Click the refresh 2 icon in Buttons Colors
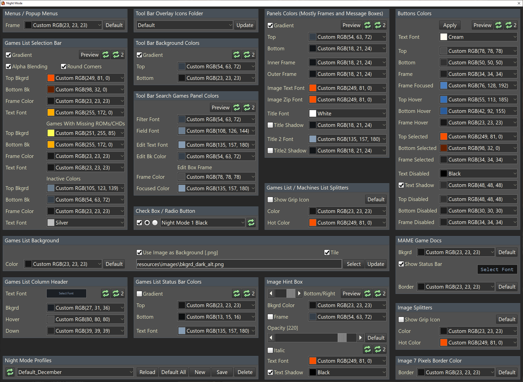523x382 pixels. pos(511,25)
